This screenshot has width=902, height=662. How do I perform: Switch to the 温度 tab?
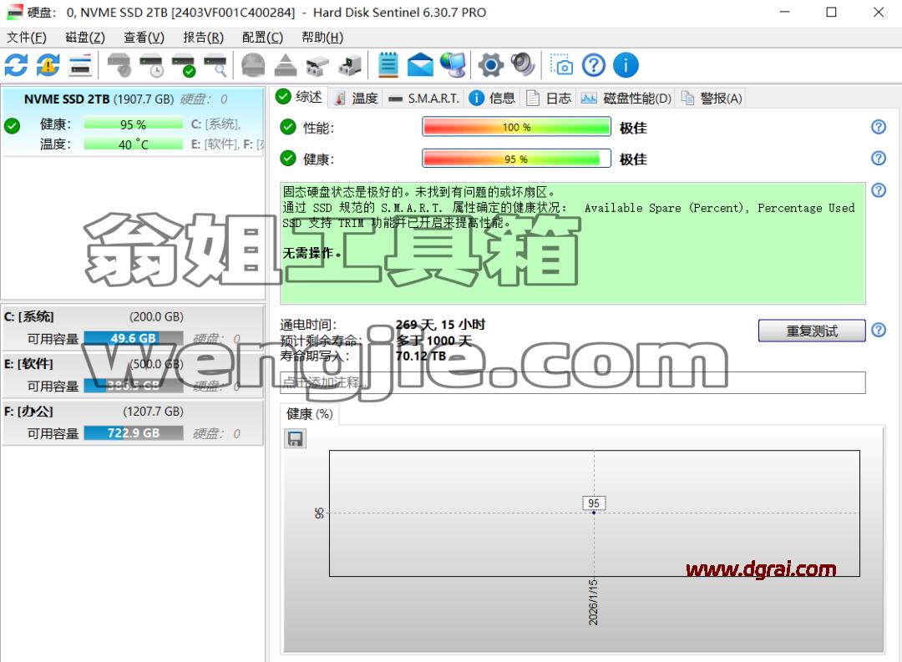356,99
